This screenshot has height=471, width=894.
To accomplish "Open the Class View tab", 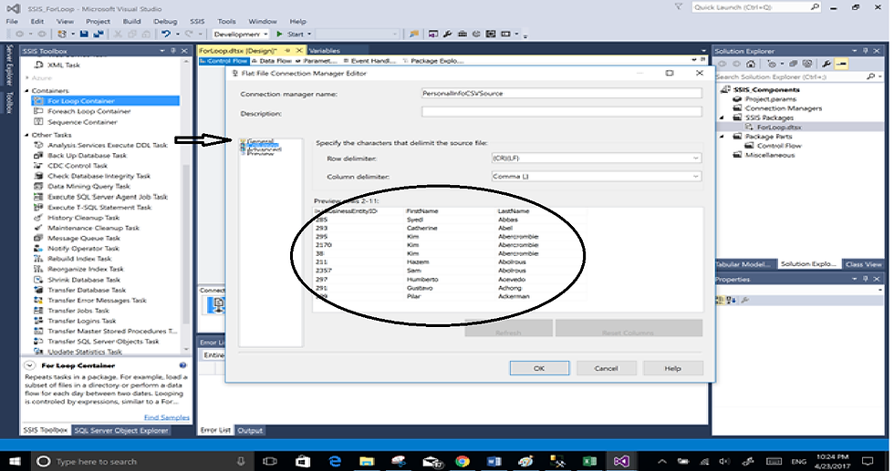I will coord(863,264).
